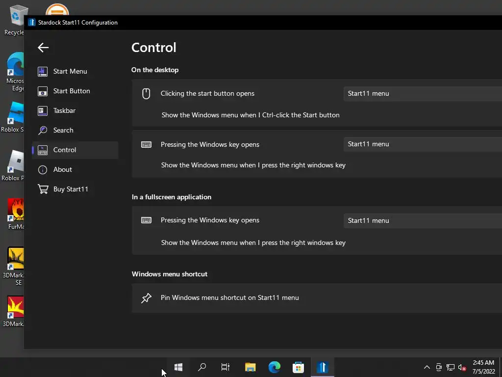Click 'Pin Windows menu shortcut on Start11 menu'
Screen dimensions: 502x377
[x=230, y=297]
